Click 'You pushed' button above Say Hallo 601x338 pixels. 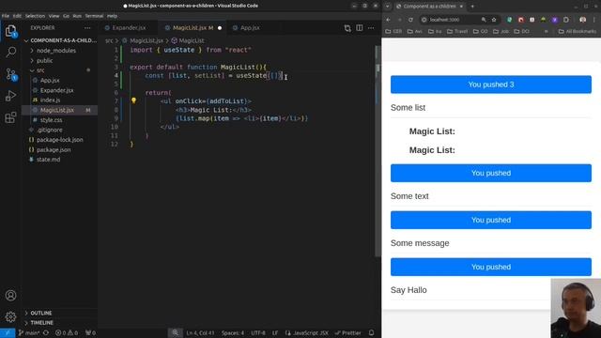(491, 267)
